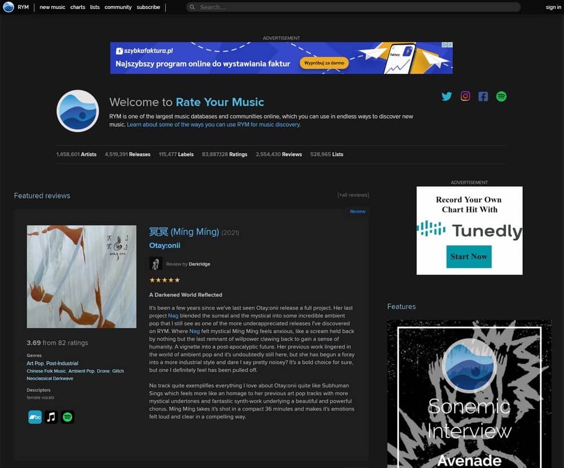This screenshot has width=564, height=468.
Task: Click sign in
Action: (x=553, y=7)
